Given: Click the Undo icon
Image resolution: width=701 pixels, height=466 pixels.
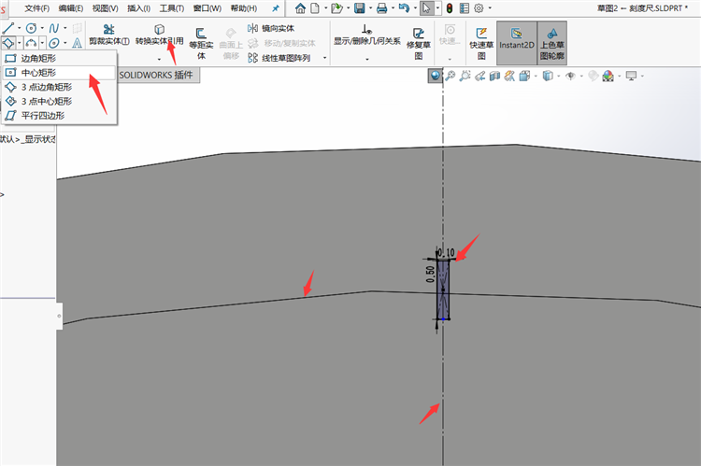Looking at the screenshot, I should click(404, 8).
